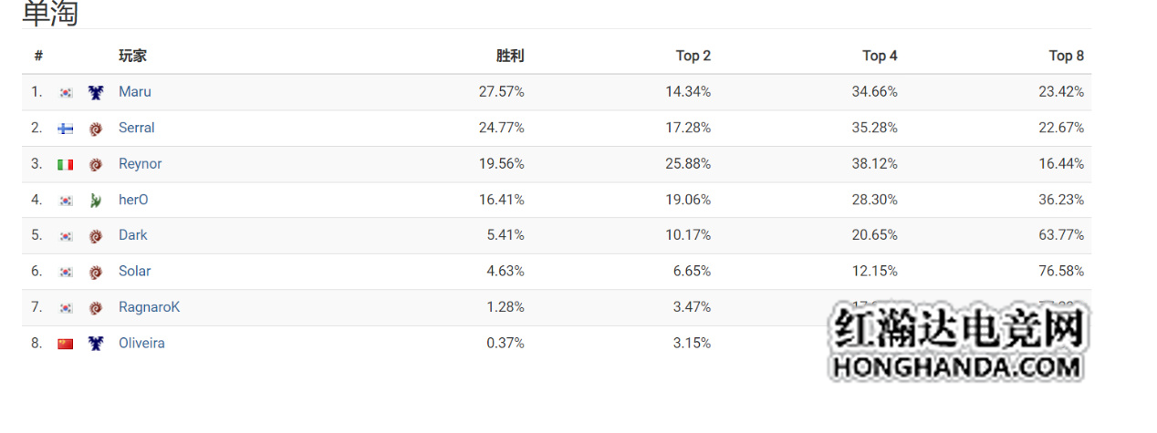Click the Terran race icon beside Maru

click(x=95, y=92)
